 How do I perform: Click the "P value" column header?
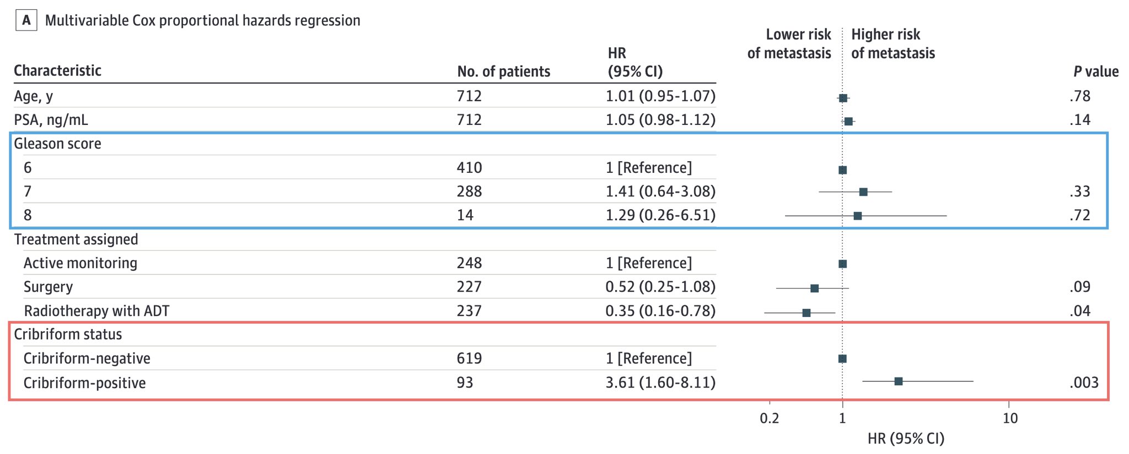[x=1095, y=72]
